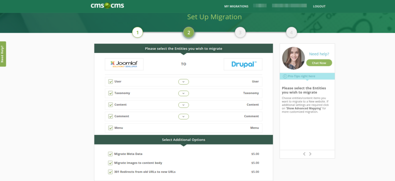Toggle 301 Redirects option checkbox

[x=110, y=172]
